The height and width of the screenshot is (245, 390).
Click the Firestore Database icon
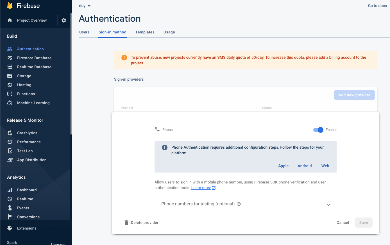(10, 58)
